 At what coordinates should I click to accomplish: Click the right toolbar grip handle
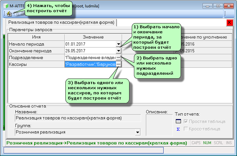point(225,14)
